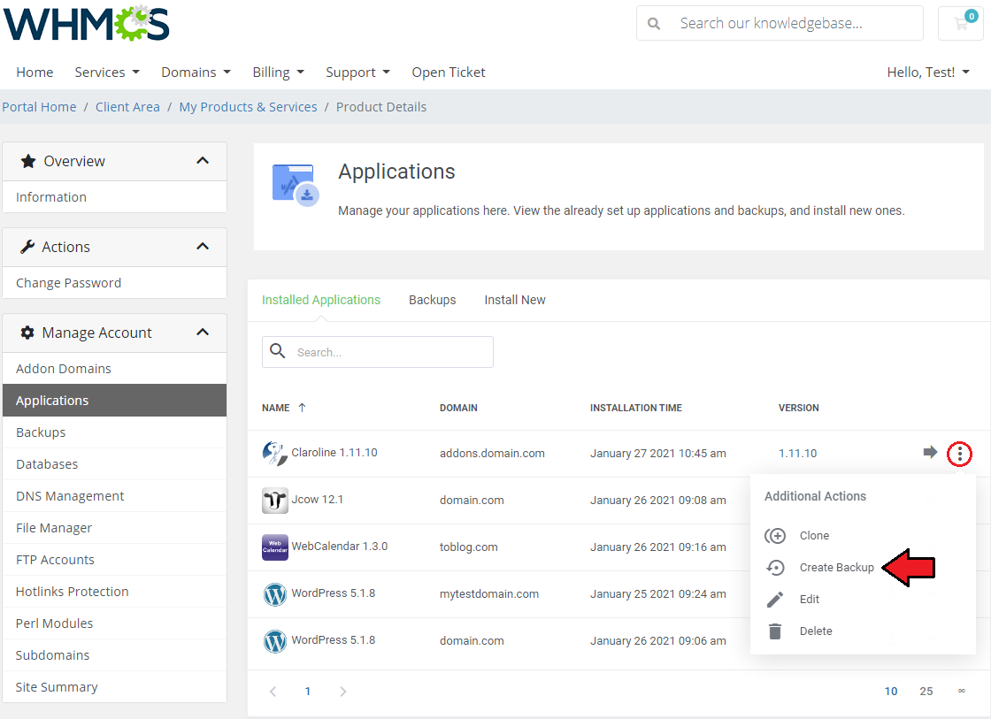991x719 pixels.
Task: Focus the applications Search field
Action: [378, 352]
